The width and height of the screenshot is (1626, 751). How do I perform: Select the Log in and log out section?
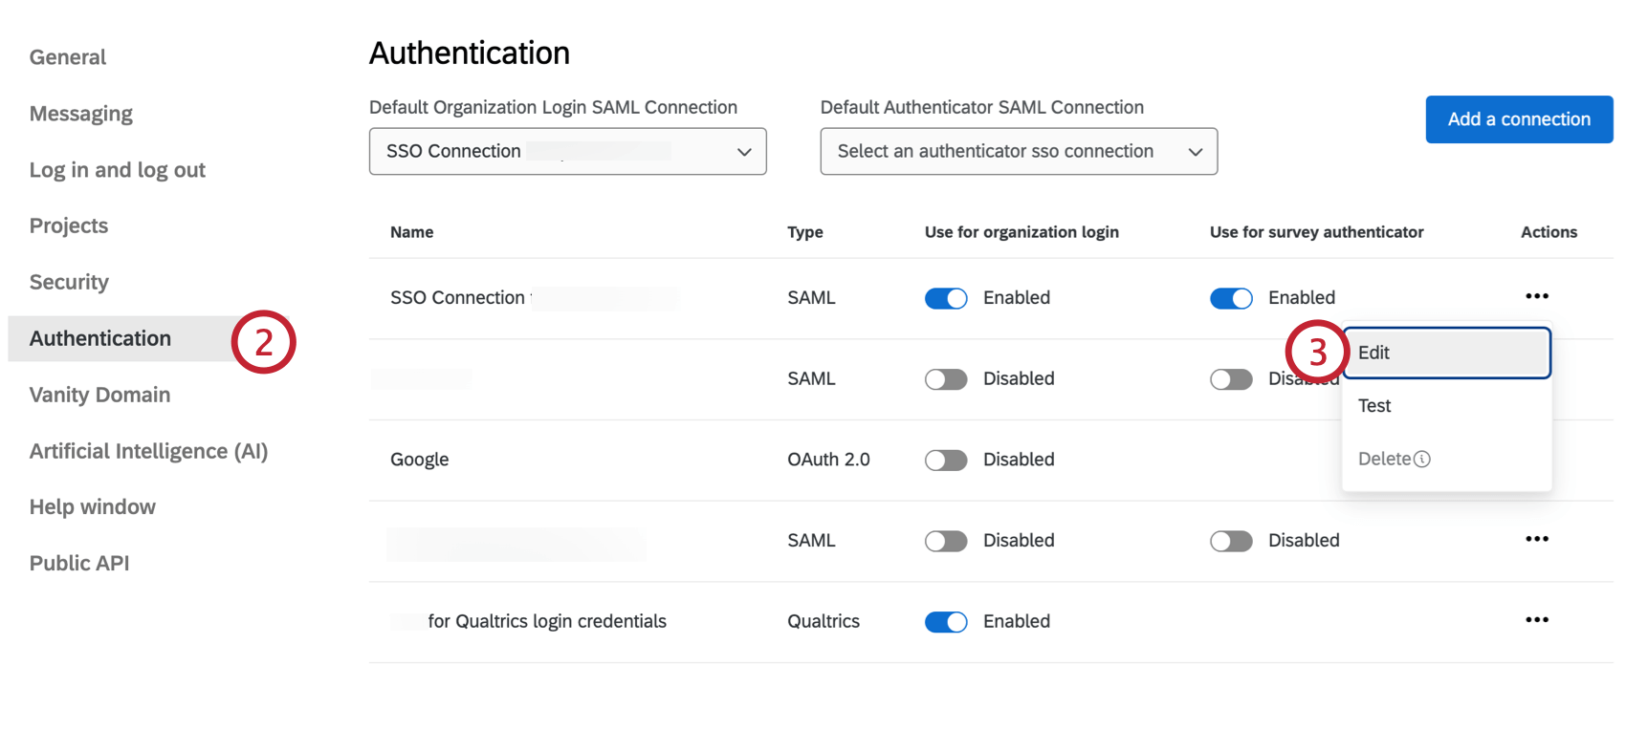tap(118, 170)
